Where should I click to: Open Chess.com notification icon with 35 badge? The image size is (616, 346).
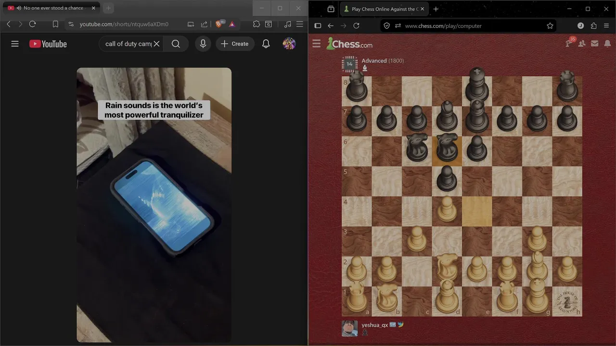570,43
